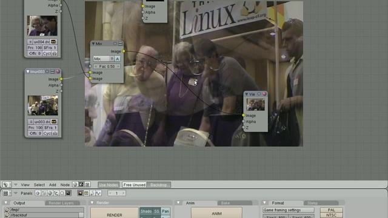388x218 pixels.
Task: Click the Free Unused button
Action: (x=135, y=185)
